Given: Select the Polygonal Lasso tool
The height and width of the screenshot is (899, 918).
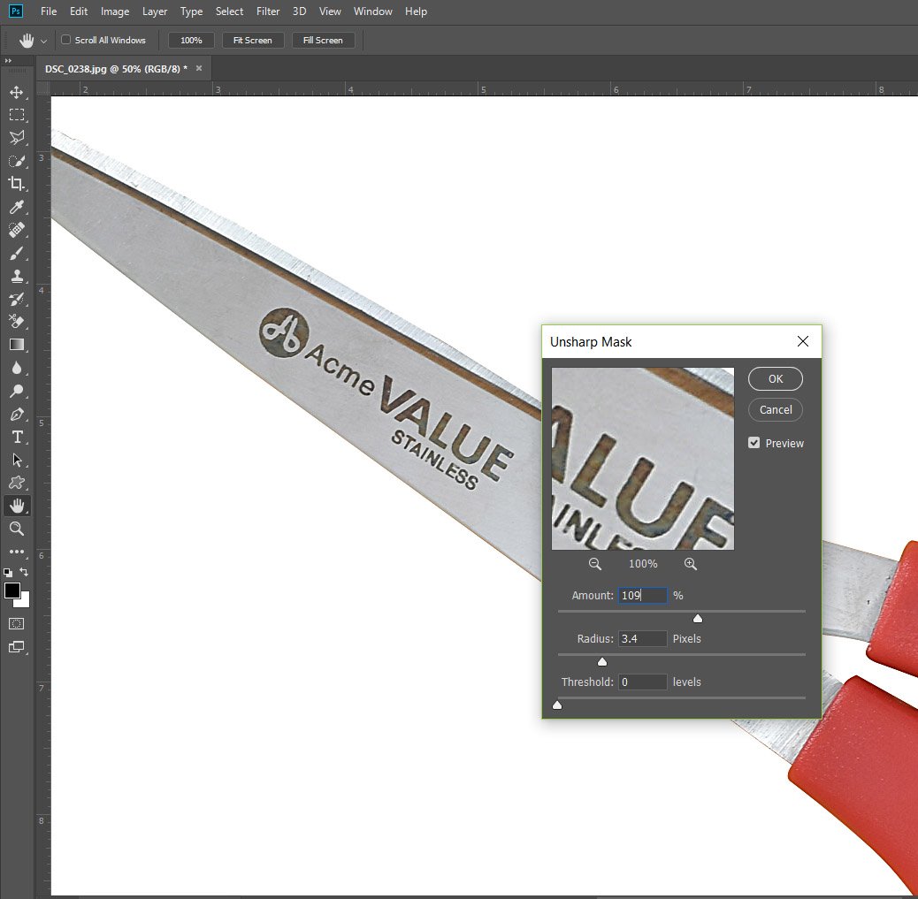Looking at the screenshot, I should point(17,138).
